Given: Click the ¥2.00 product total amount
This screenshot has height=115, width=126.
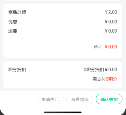Looking at the screenshot, I should (x=111, y=12).
